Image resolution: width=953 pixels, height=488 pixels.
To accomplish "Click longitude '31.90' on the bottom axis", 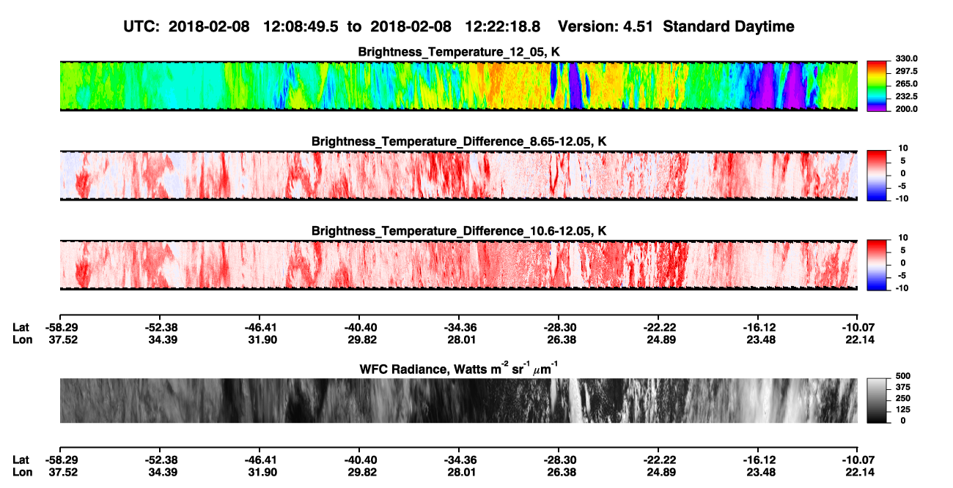I will tap(259, 471).
